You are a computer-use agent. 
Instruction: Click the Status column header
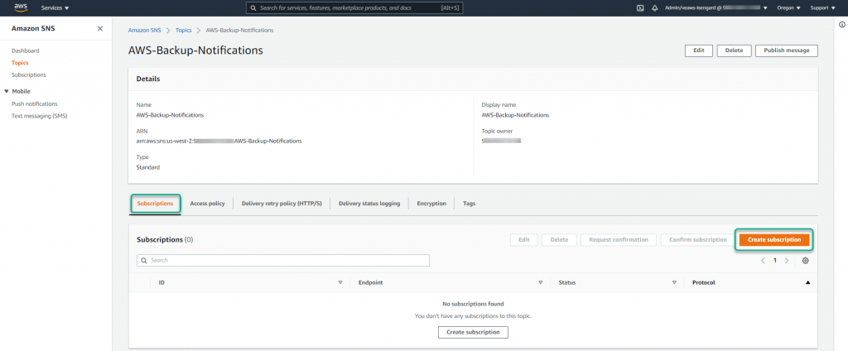click(566, 283)
